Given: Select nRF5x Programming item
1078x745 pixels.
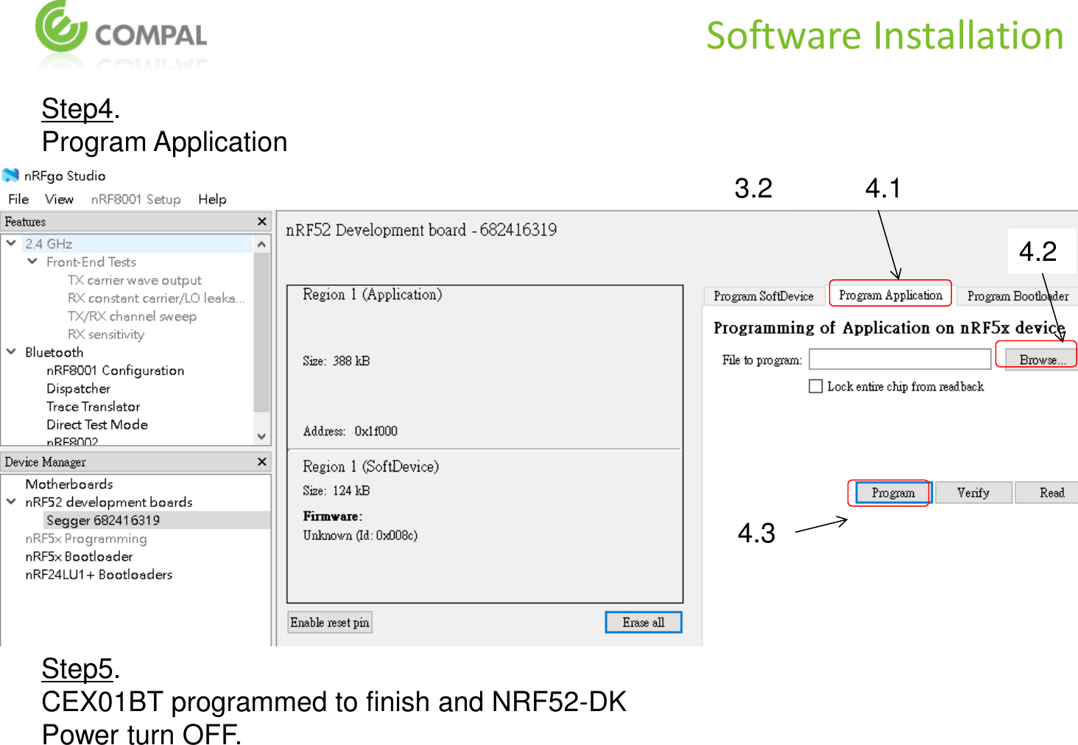Looking at the screenshot, I should tap(86, 539).
